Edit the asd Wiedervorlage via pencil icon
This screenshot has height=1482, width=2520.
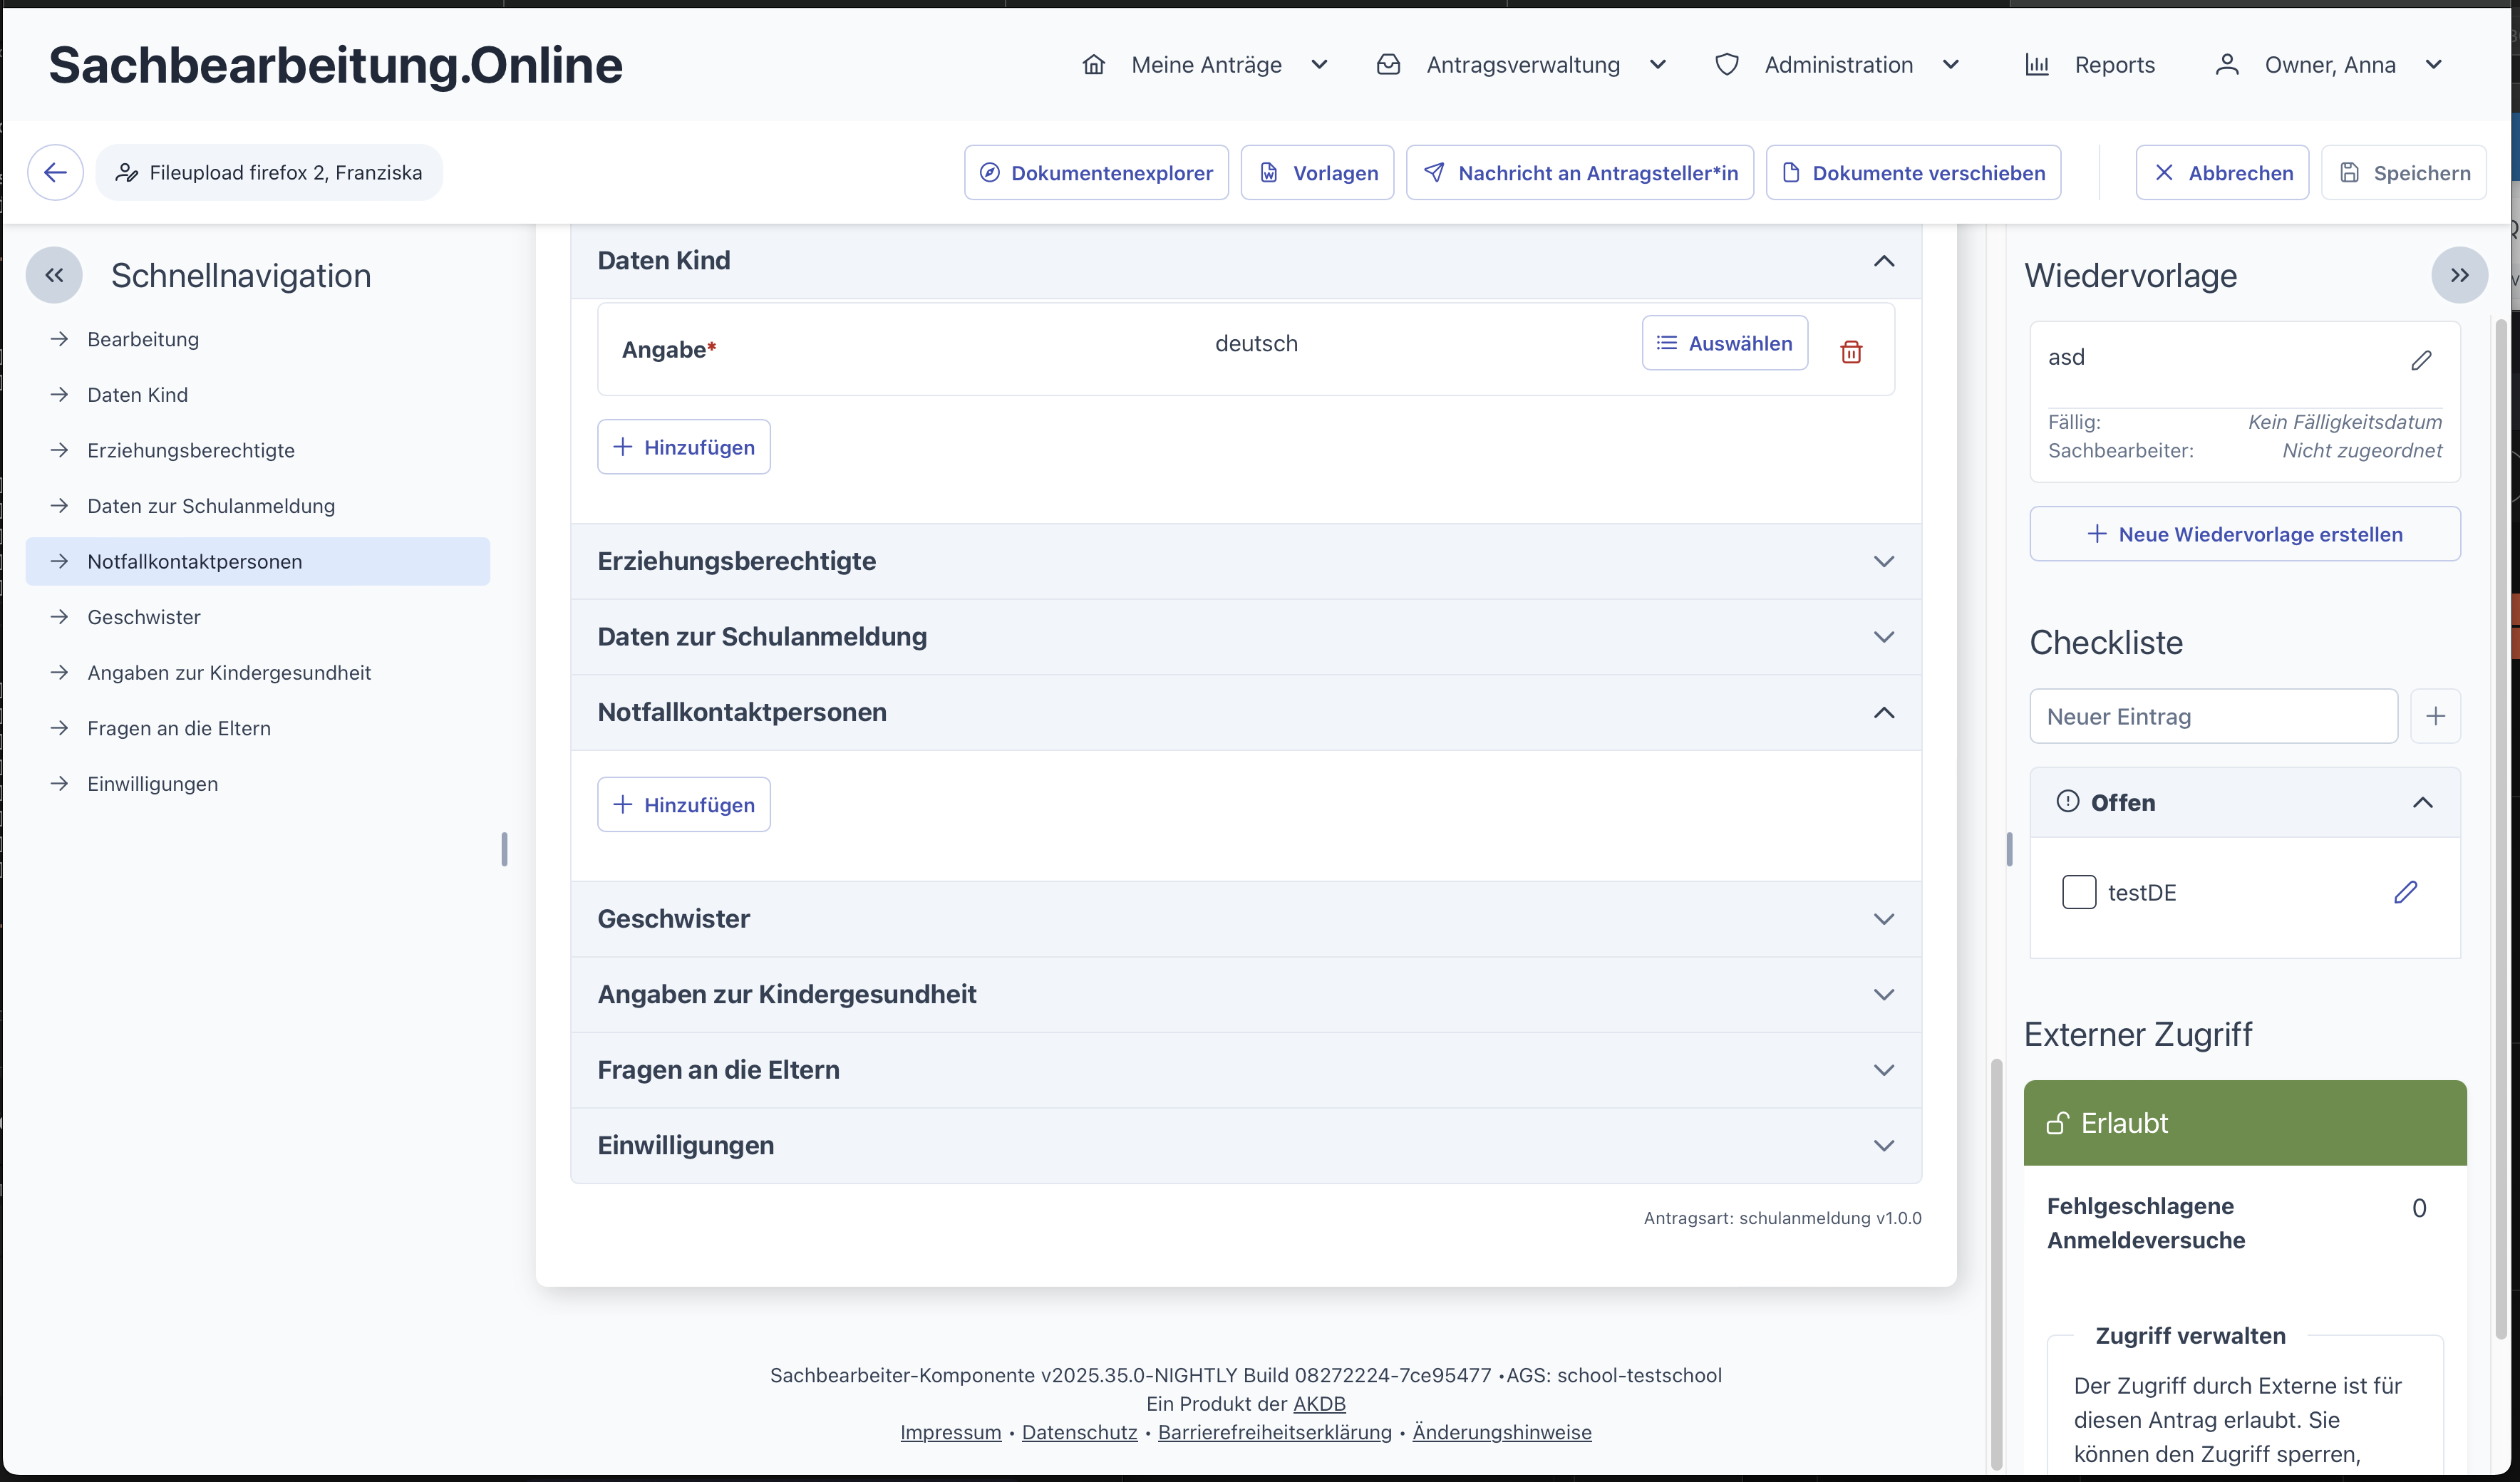coord(2421,360)
